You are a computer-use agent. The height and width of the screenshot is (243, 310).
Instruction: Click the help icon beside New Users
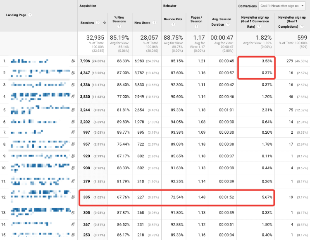pos(154,23)
